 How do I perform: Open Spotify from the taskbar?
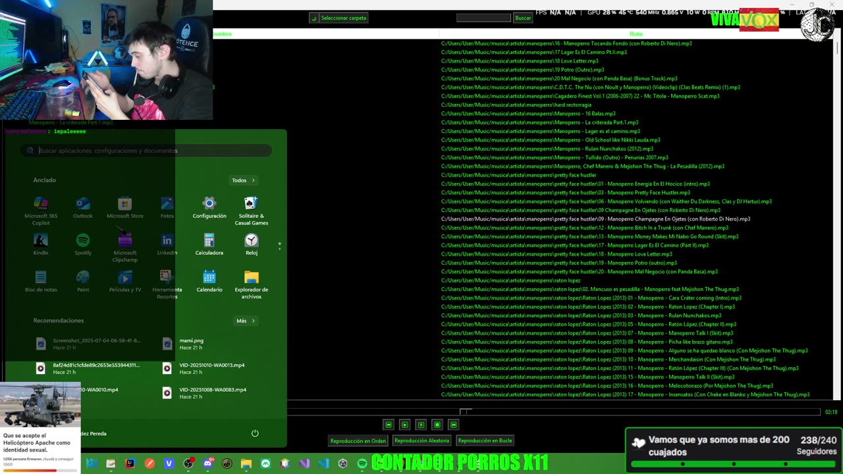[x=362, y=463]
